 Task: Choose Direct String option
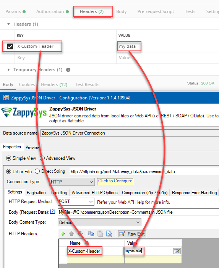37,171
